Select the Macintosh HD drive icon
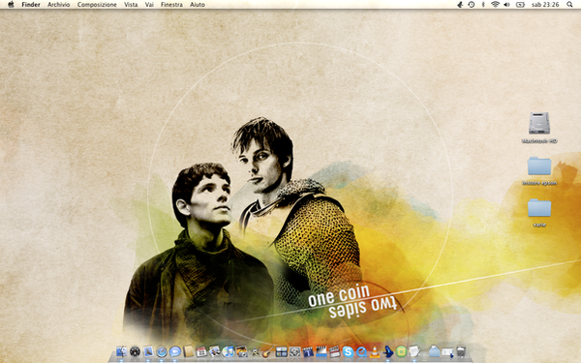581x363 pixels. tap(539, 124)
